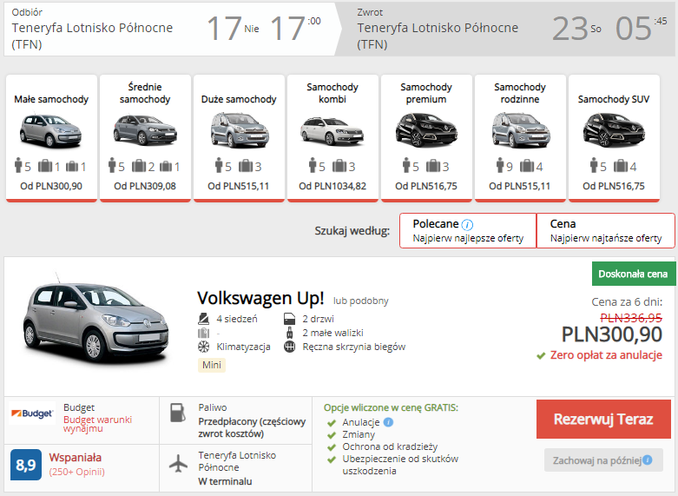Select the Samochody rodzinne category card
This screenshot has height=496, width=678.
520,138
